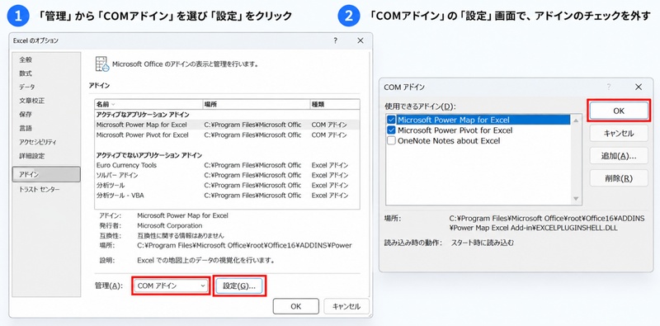Select アドイン category in sidebar
This screenshot has width=660, height=326.
point(46,174)
